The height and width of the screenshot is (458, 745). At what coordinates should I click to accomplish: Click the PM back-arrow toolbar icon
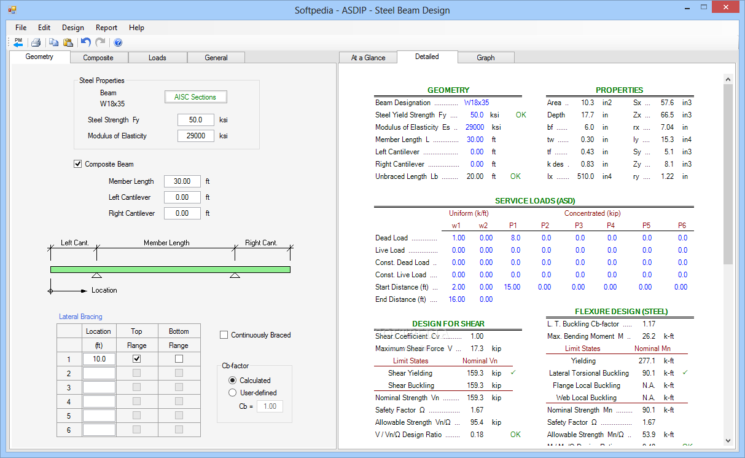[18, 42]
